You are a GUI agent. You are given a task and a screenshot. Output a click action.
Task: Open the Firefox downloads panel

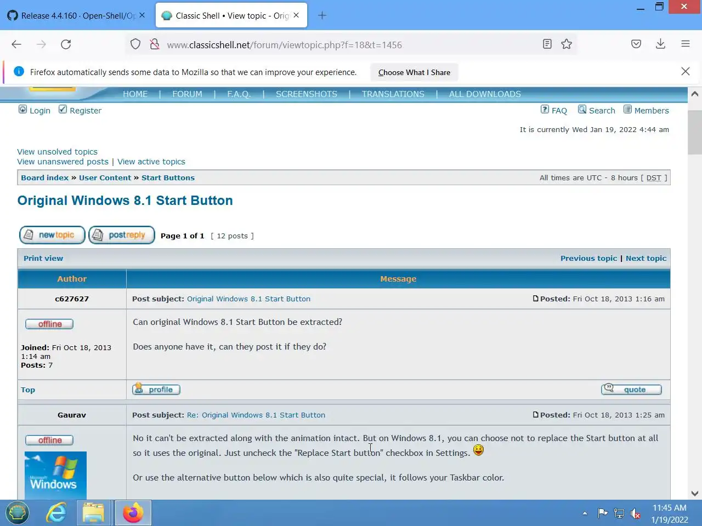(x=660, y=44)
